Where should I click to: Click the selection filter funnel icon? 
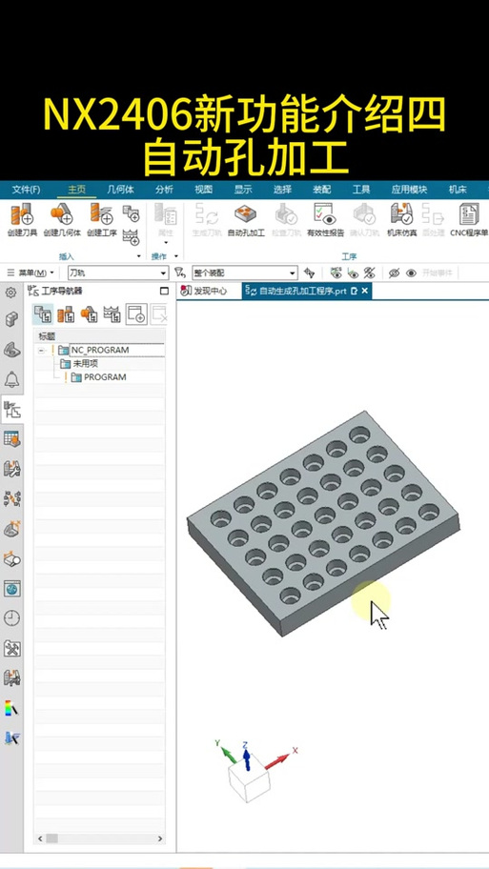pos(179,273)
